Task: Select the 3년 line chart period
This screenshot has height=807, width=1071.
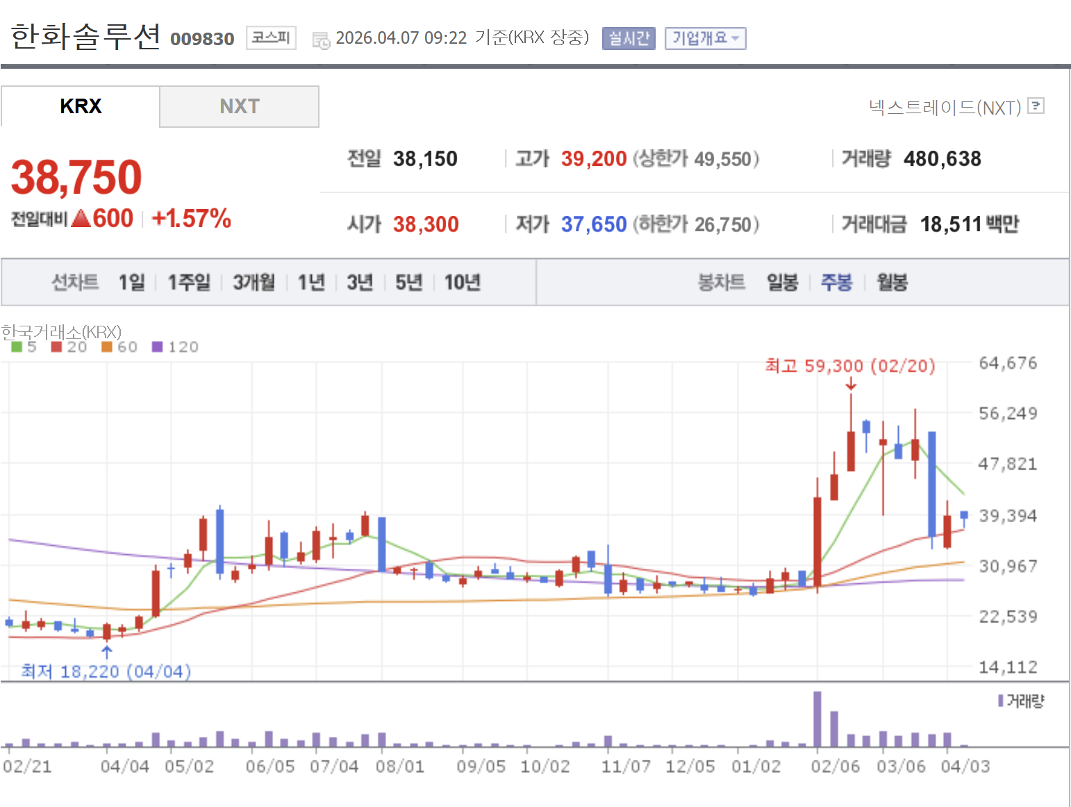Action: pyautogui.click(x=360, y=282)
